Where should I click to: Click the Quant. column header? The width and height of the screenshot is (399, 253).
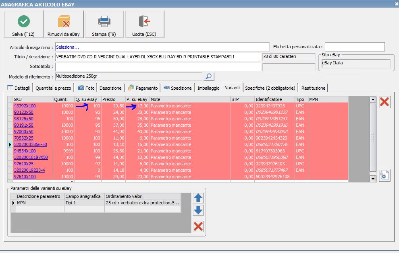point(64,99)
